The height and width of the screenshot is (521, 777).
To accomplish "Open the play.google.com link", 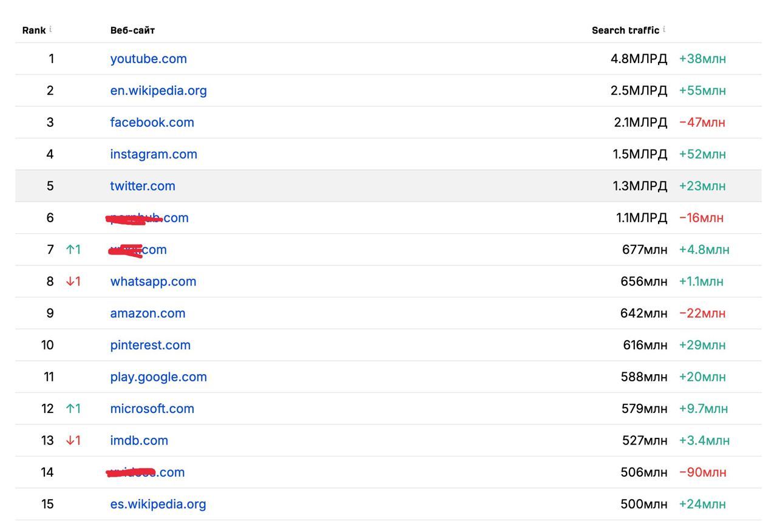I will click(x=158, y=376).
